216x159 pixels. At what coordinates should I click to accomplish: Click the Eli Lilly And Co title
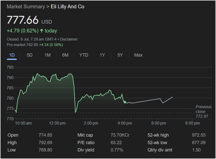pos(67,7)
